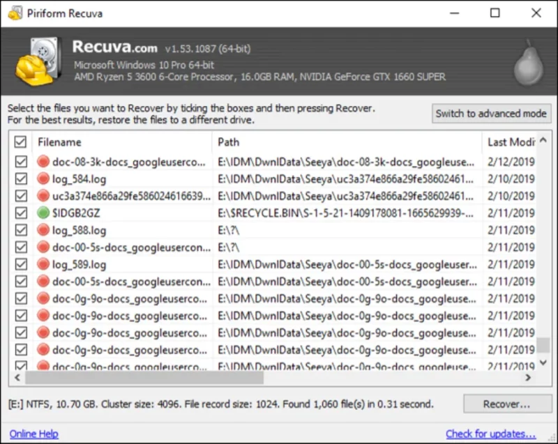The width and height of the screenshot is (558, 444).
Task: Untick the $IDGB2GZ checkbox
Action: 21,213
